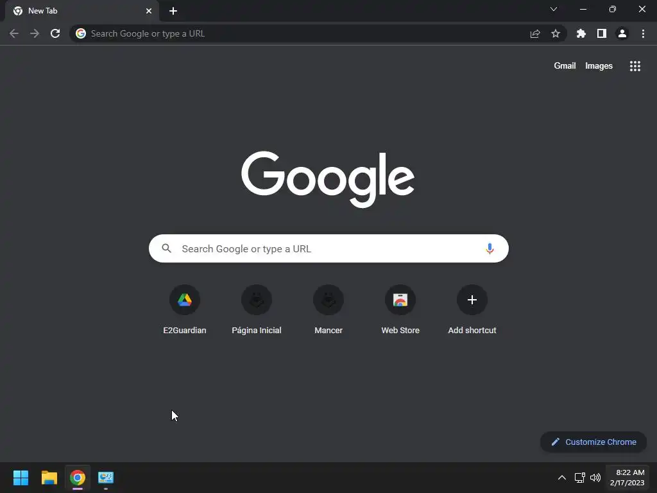Open the clock showing 8:22 AM
657x493 pixels.
coord(627,478)
